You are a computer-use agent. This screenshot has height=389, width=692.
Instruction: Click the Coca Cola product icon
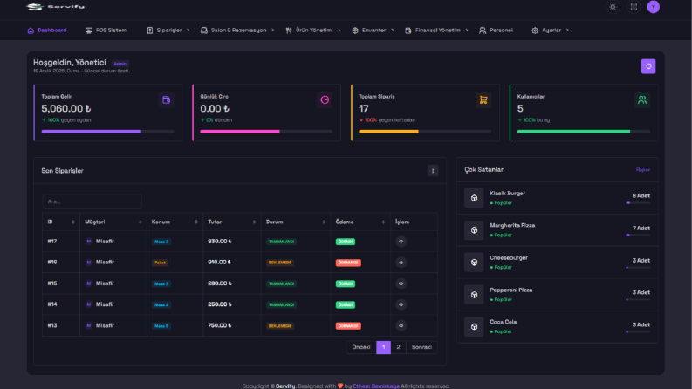[474, 327]
